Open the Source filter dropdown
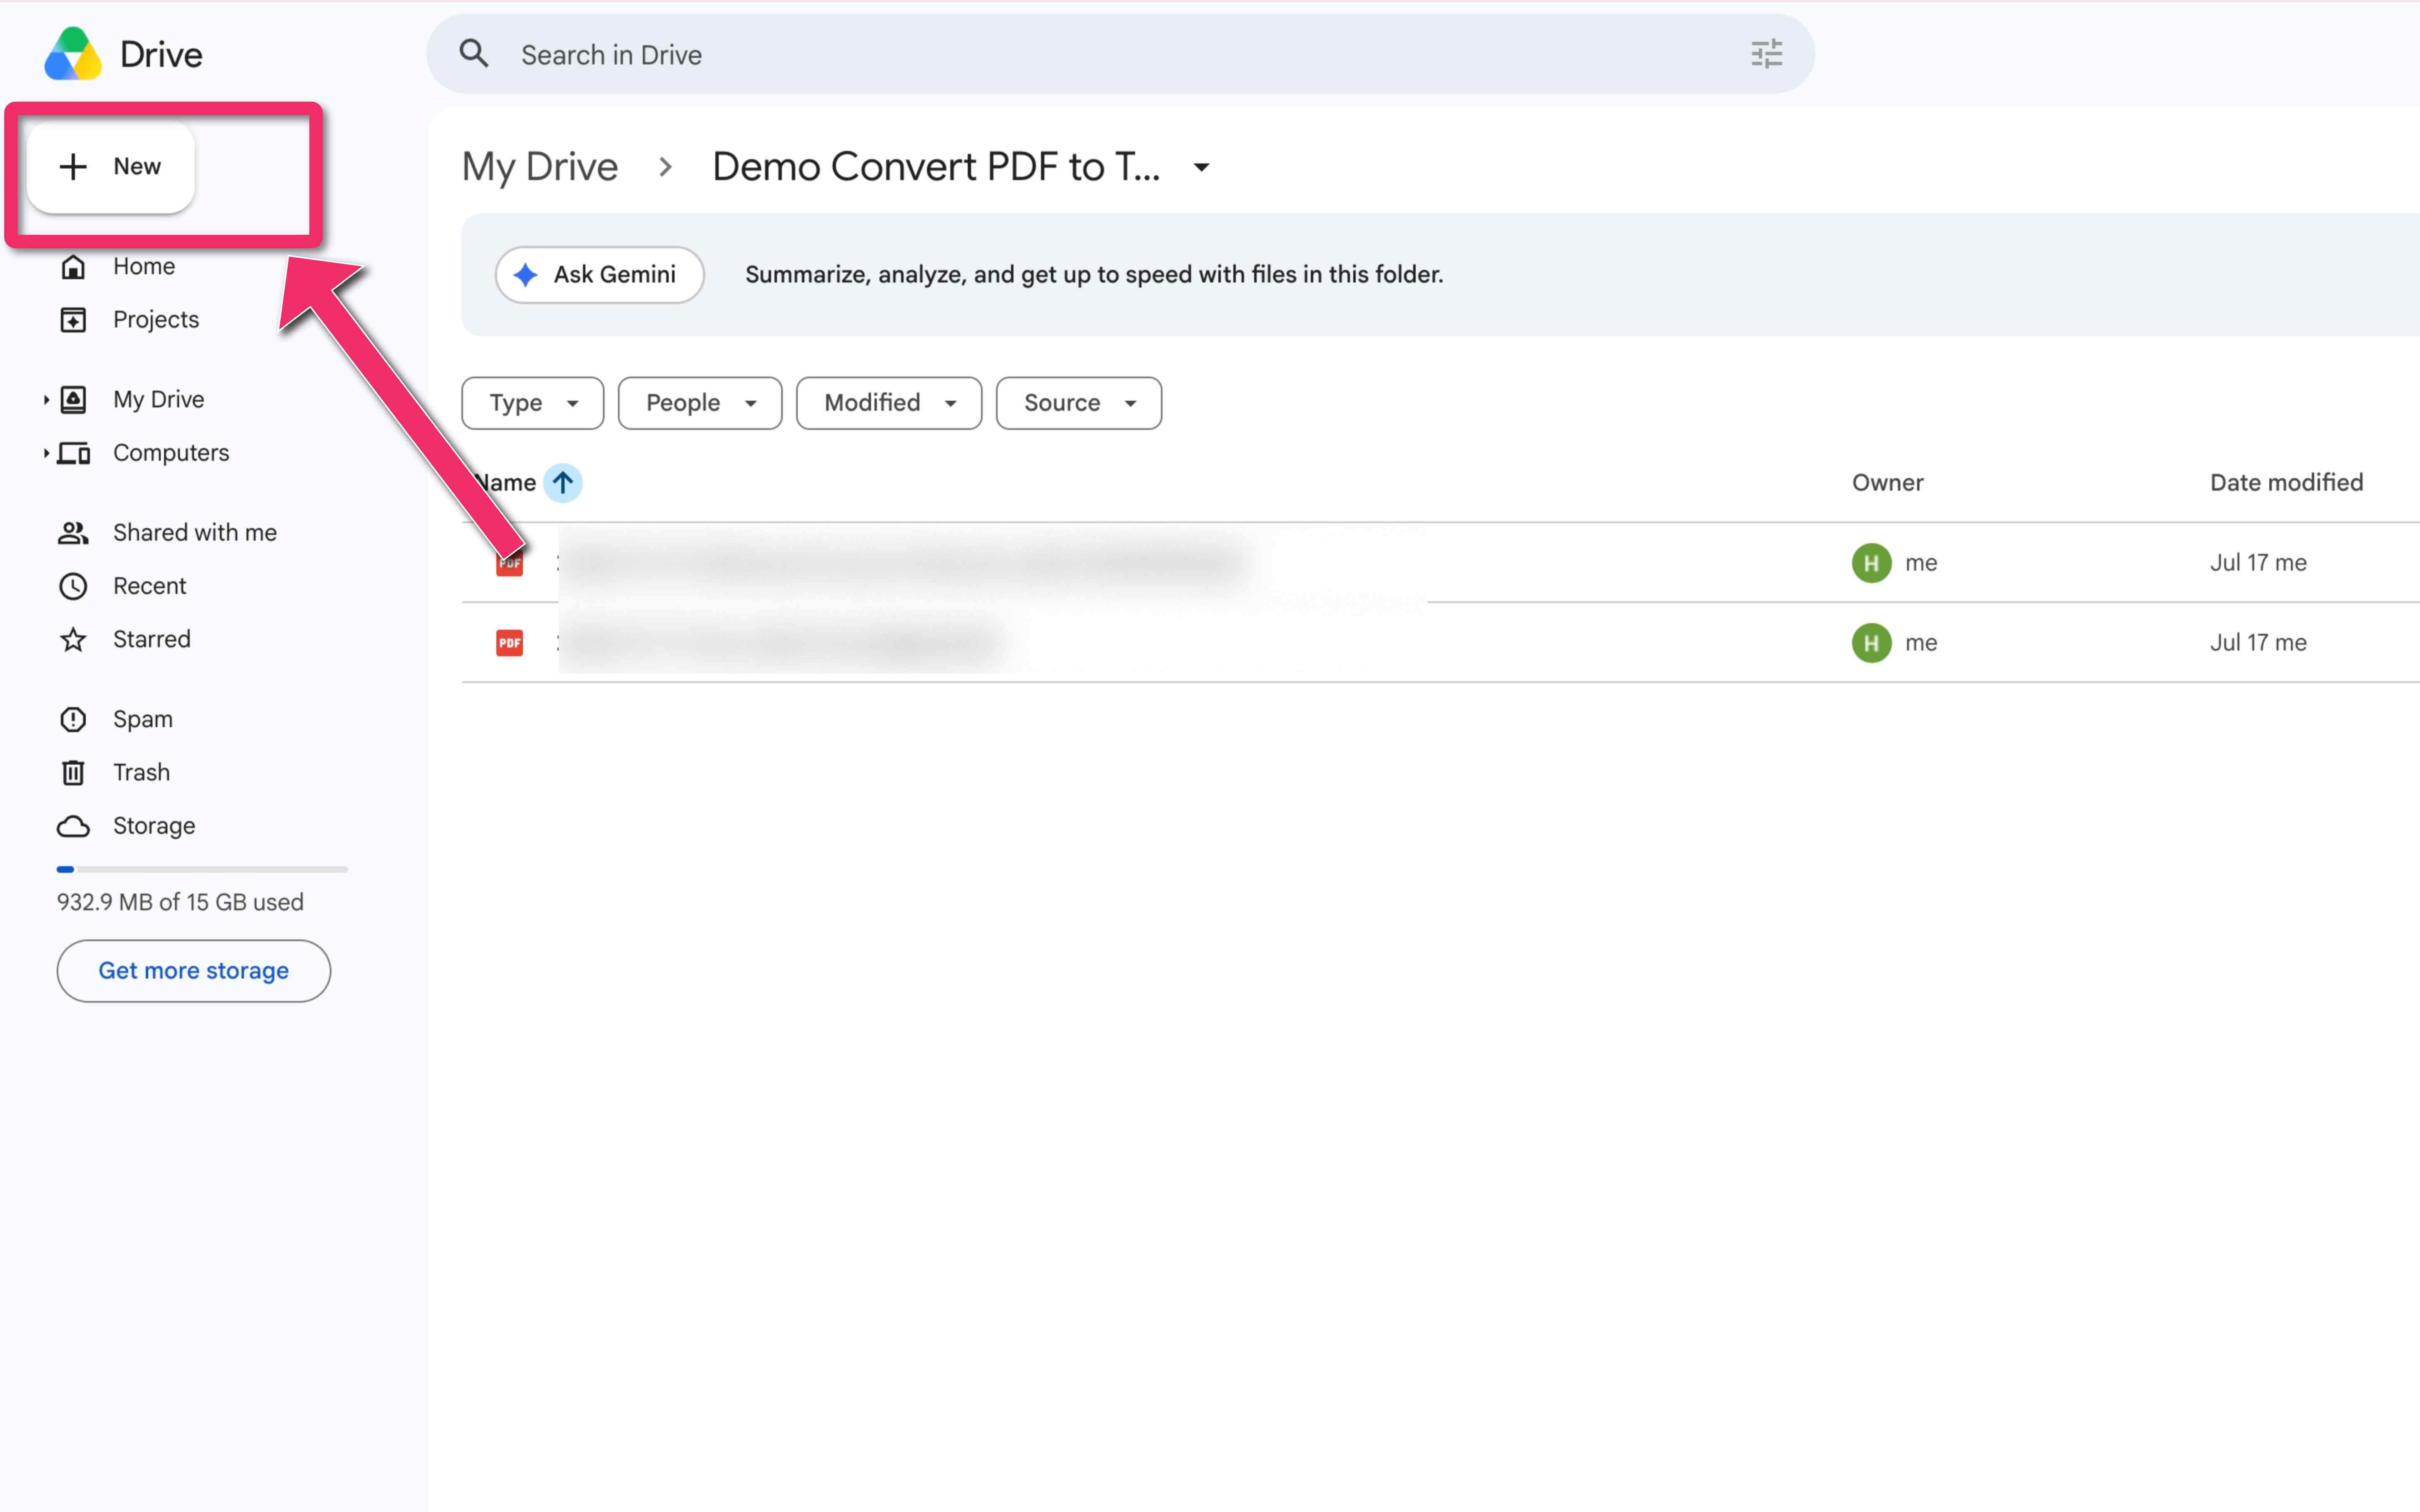Viewport: 2420px width, 1512px height. point(1079,403)
